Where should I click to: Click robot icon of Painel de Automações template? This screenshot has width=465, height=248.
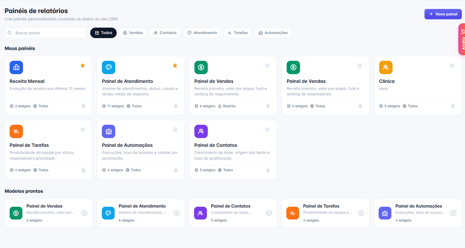pos(385,213)
